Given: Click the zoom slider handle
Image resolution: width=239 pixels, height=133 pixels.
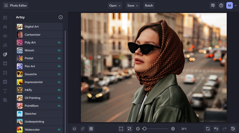Looking at the screenshot, I should (x=144, y=129).
